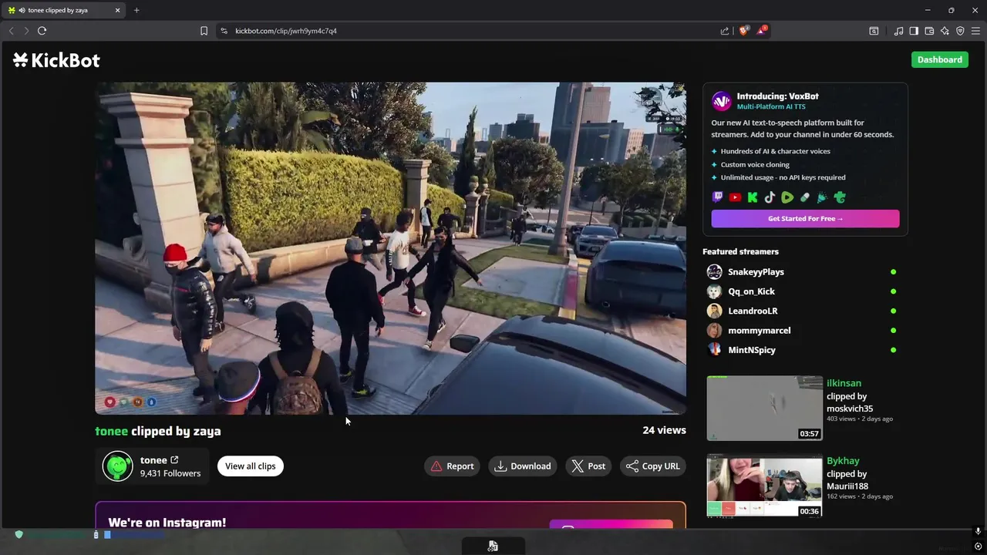This screenshot has height=555, width=987.
Task: Download the clip
Action: 523,466
